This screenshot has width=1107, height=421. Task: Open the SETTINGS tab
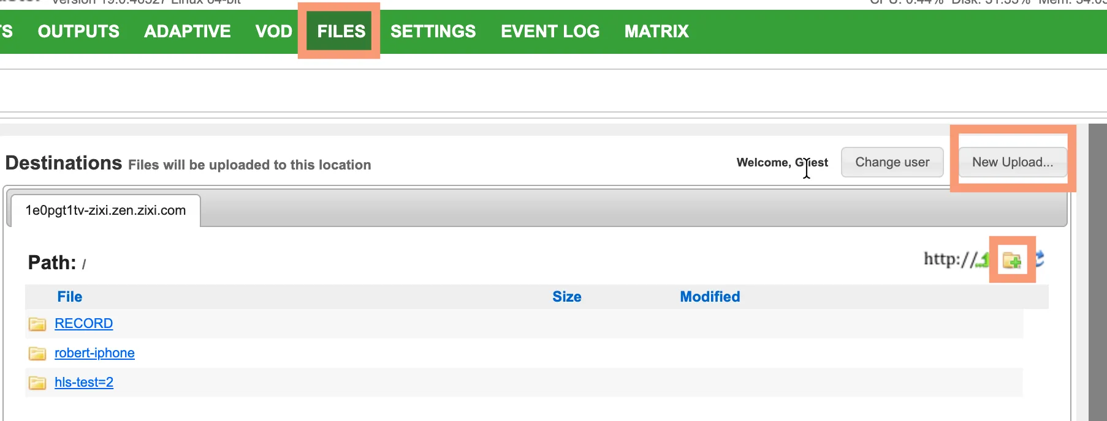coord(433,31)
